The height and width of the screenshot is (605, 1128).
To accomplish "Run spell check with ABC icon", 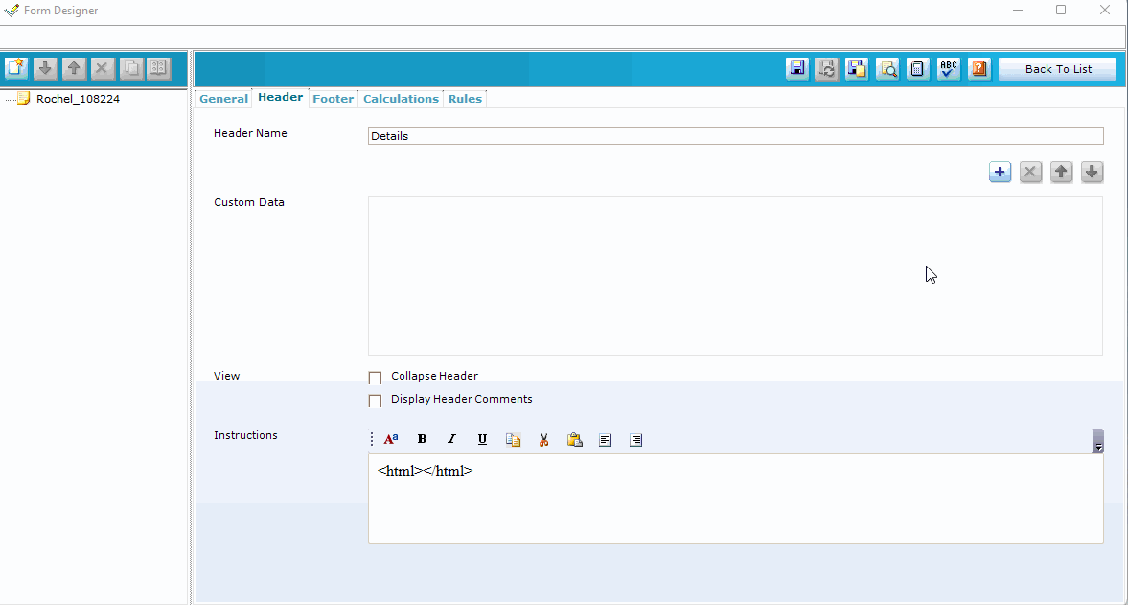I will point(949,69).
